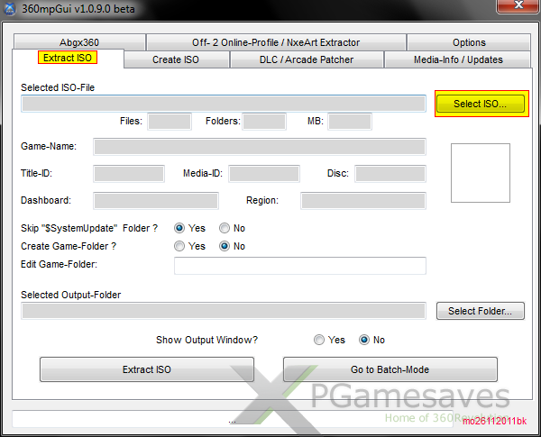This screenshot has width=541, height=437.
Task: Start extraction with the Extract ISO button
Action: point(146,369)
